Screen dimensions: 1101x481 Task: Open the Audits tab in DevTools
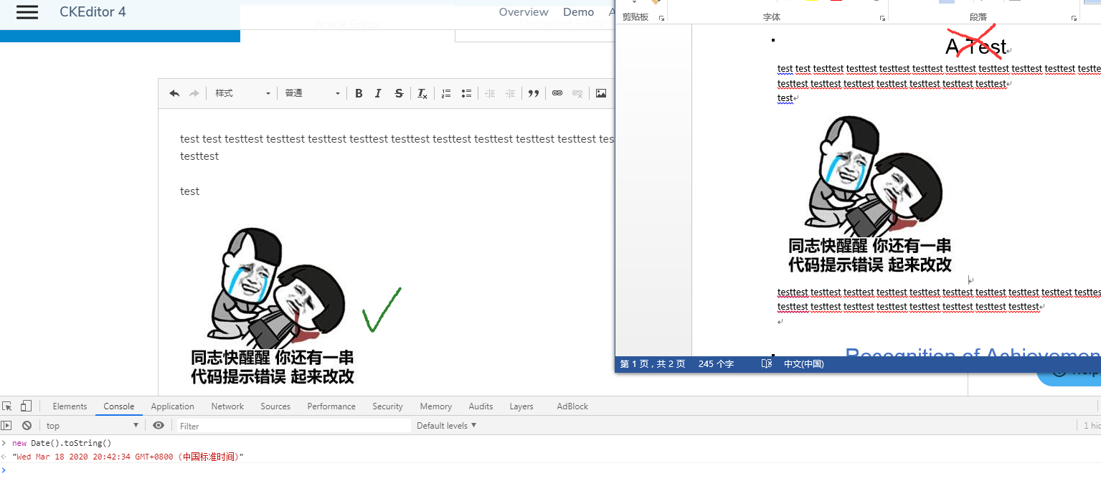481,406
